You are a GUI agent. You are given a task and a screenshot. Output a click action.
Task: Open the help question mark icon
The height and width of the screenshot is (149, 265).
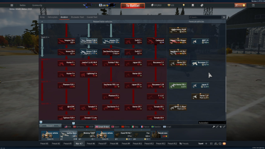253,5
